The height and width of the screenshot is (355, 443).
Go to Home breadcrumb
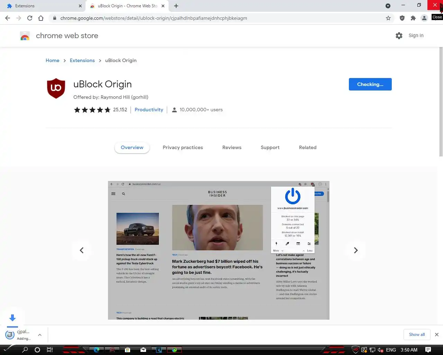point(53,60)
